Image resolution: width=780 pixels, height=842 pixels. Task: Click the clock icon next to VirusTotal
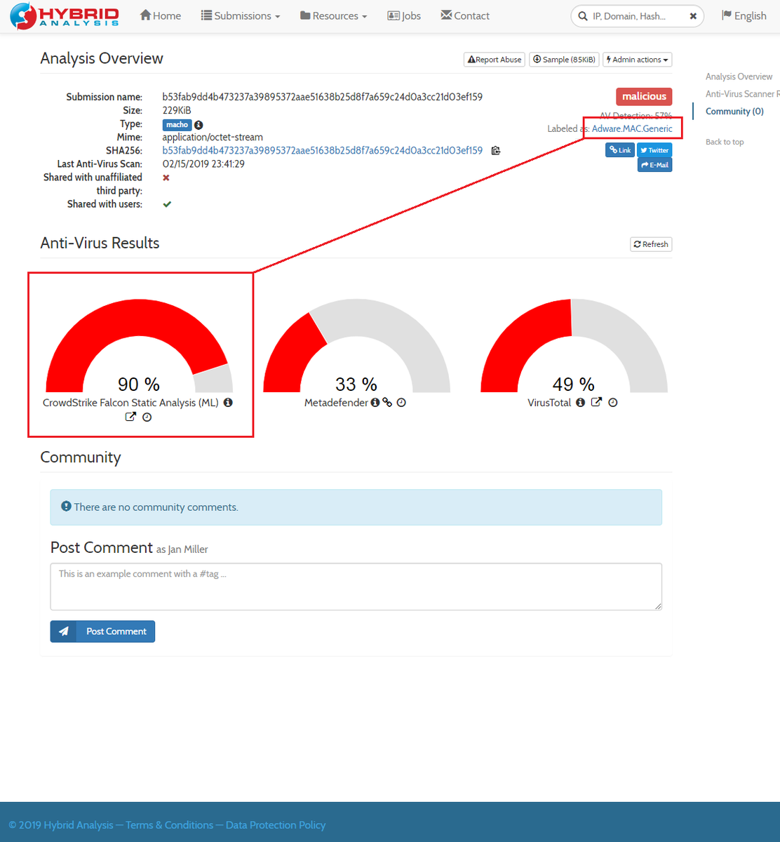point(613,403)
